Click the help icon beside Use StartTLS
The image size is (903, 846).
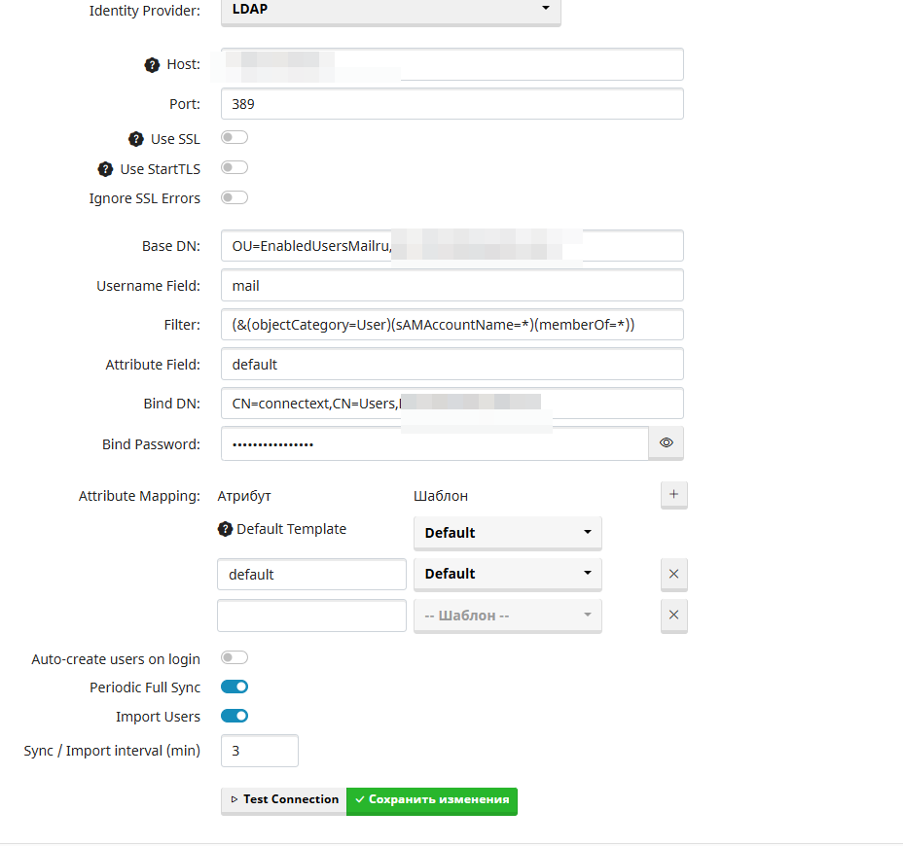(x=105, y=169)
